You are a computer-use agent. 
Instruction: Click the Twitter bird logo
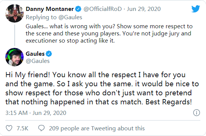click(195, 9)
